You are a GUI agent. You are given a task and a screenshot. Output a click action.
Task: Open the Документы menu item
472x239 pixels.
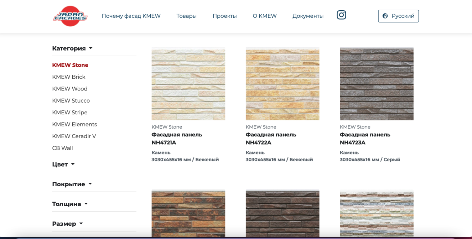[308, 16]
